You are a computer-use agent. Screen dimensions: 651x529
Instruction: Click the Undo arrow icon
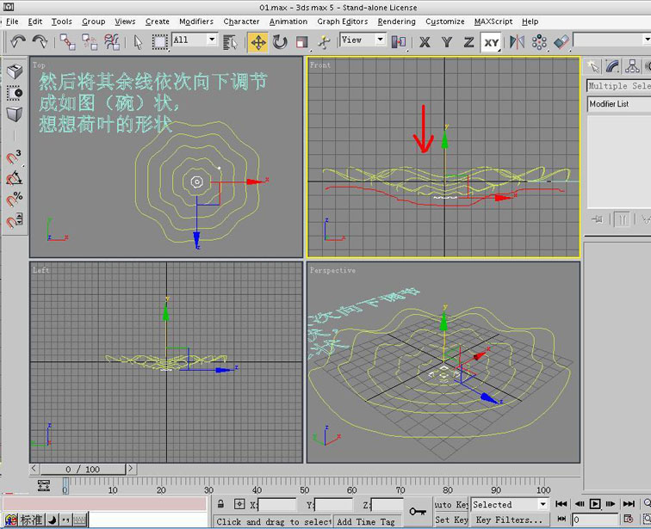tap(18, 41)
